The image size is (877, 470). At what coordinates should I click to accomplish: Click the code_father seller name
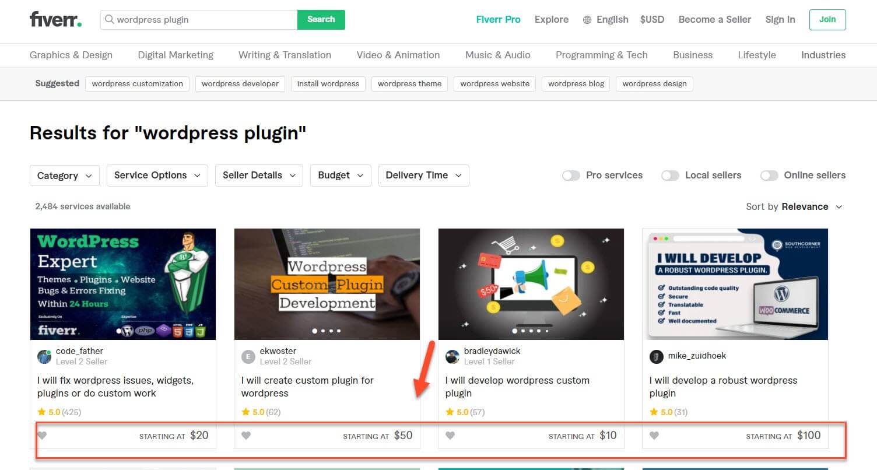[x=79, y=351]
